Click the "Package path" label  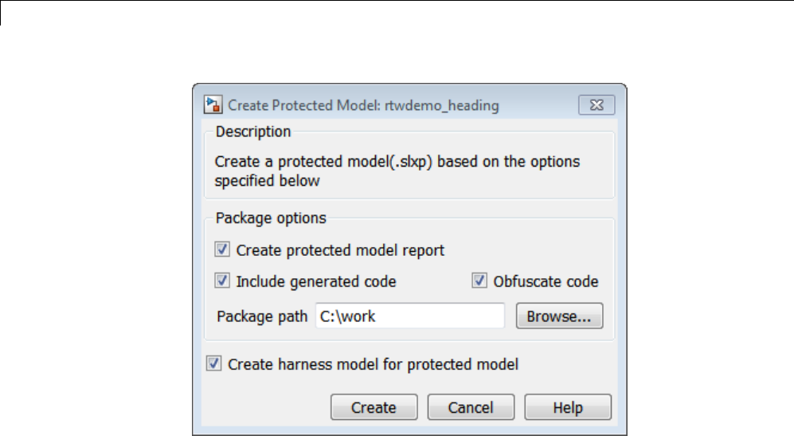click(x=262, y=316)
